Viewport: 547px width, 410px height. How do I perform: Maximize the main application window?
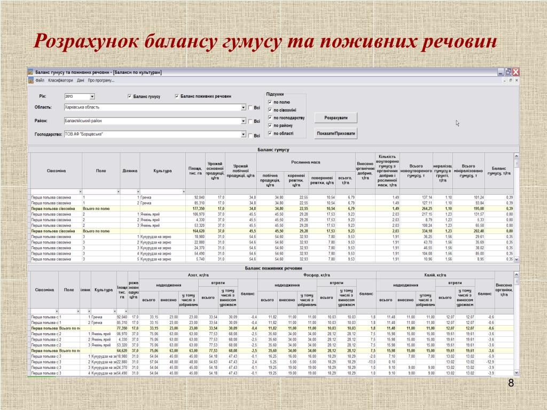click(509, 72)
